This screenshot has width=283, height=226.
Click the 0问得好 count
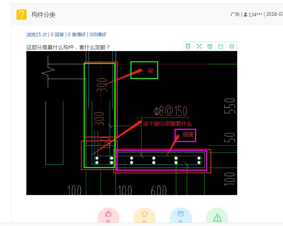point(98,35)
